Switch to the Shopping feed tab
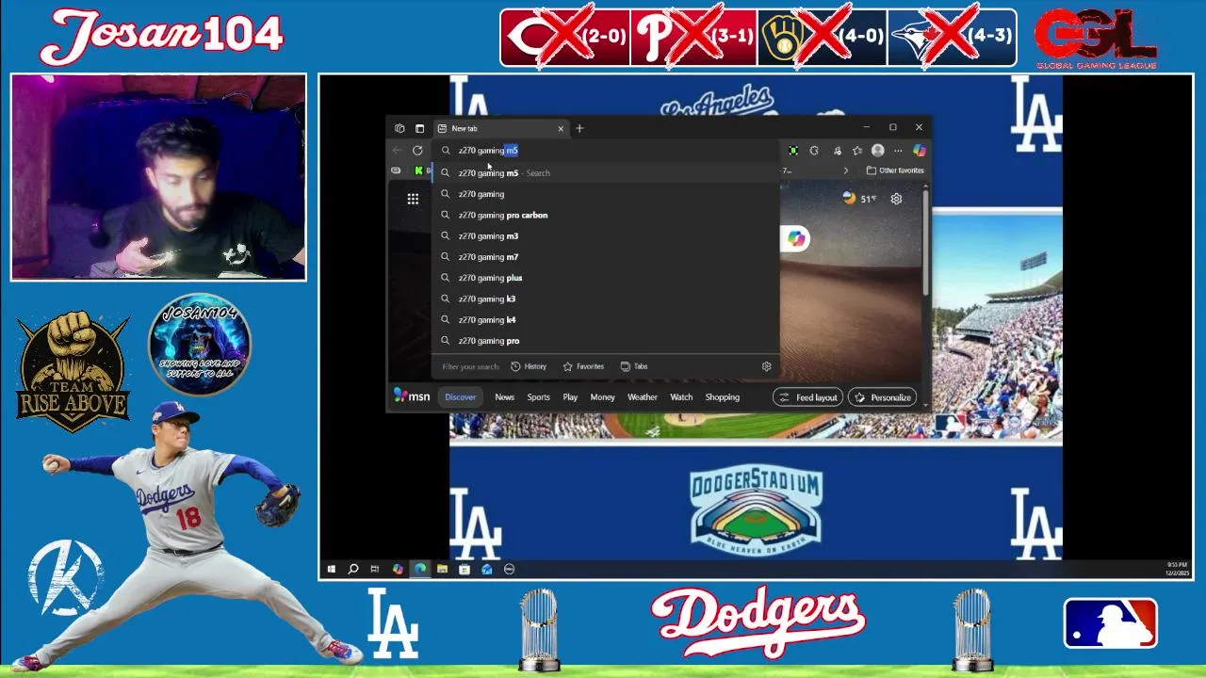Image resolution: width=1206 pixels, height=678 pixels. coord(723,397)
